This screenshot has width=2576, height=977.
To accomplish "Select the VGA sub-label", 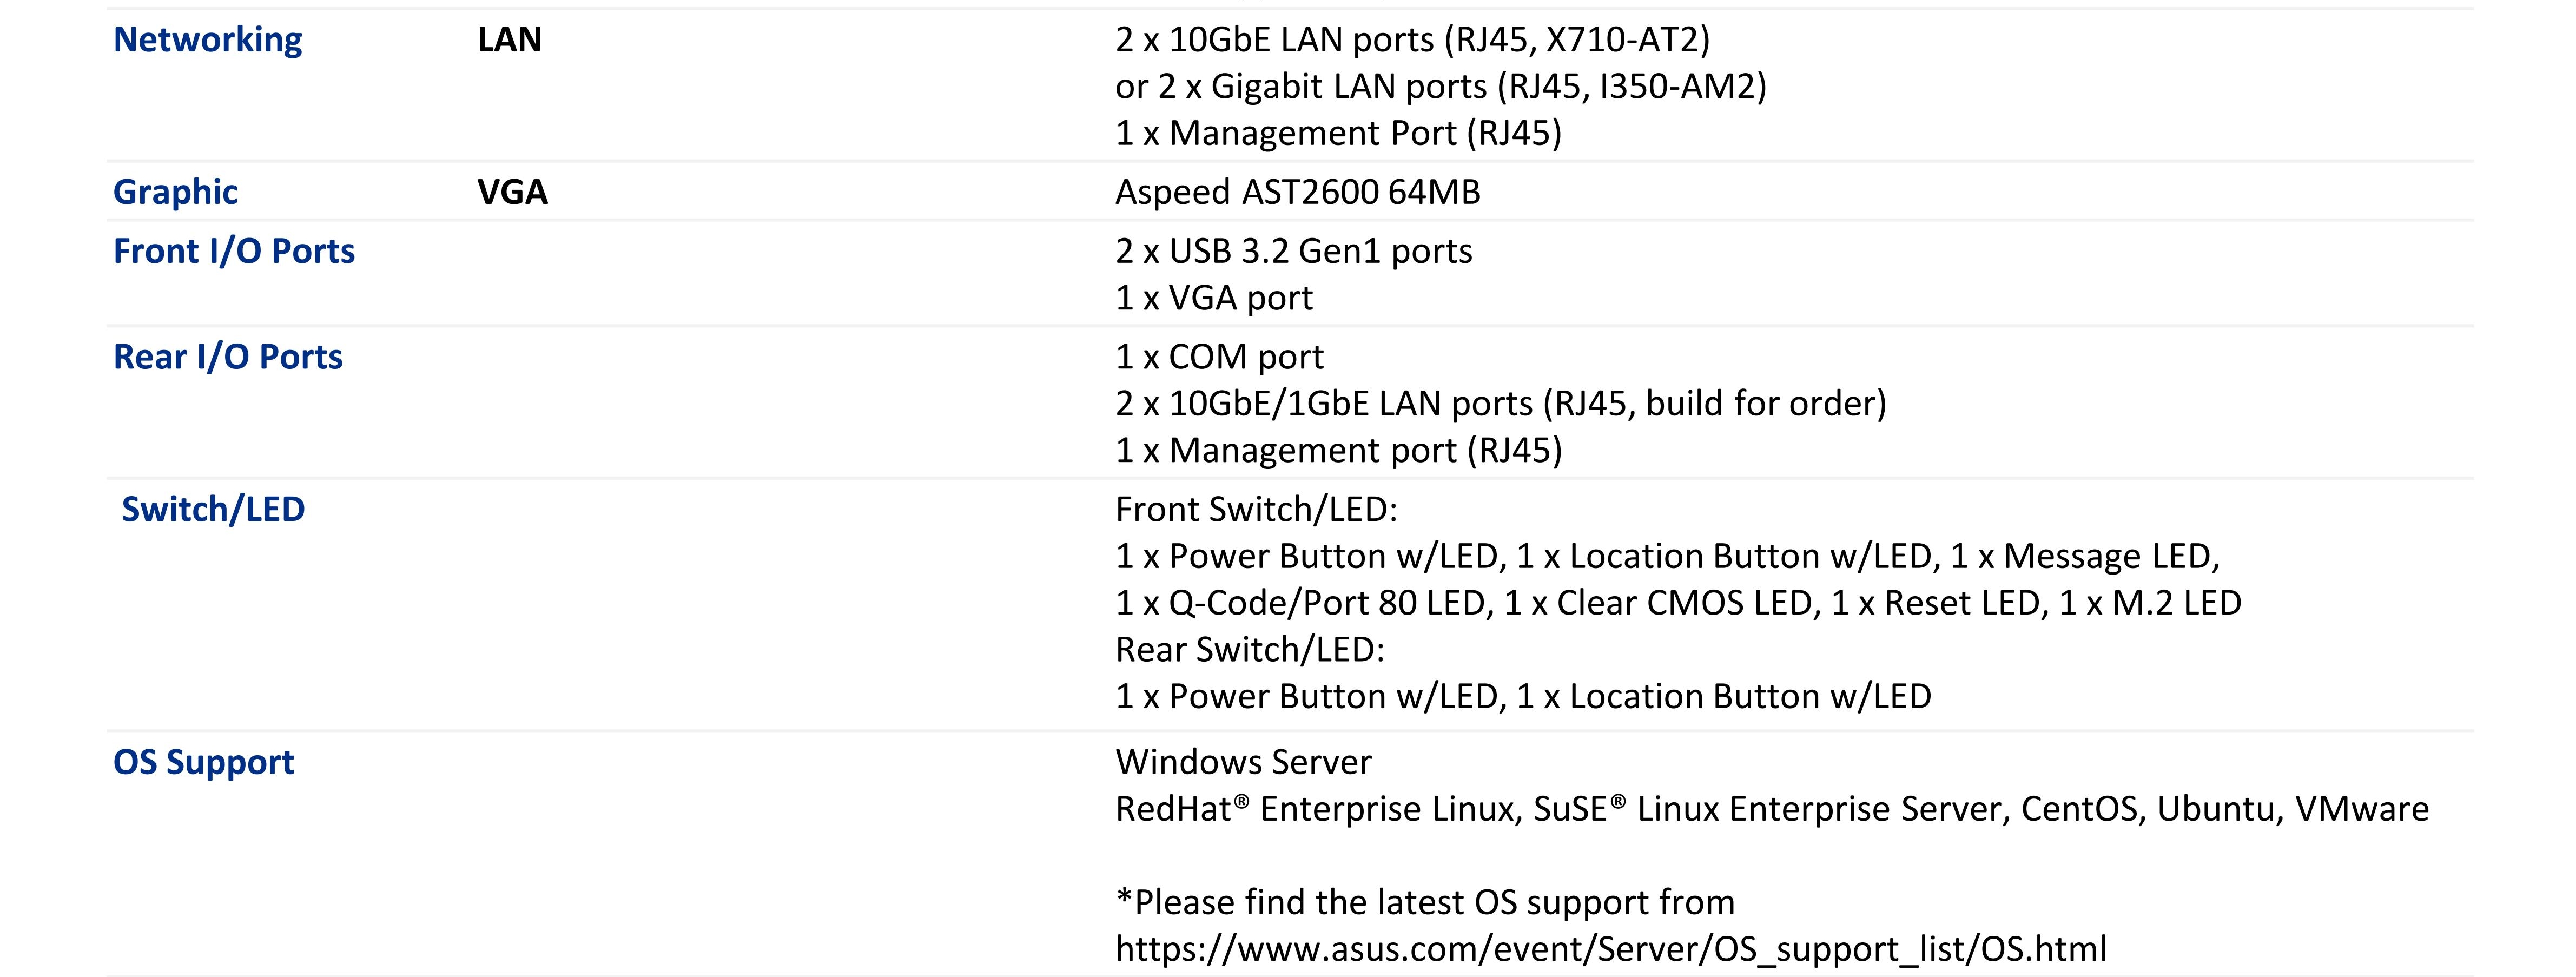I will pyautogui.click(x=513, y=192).
